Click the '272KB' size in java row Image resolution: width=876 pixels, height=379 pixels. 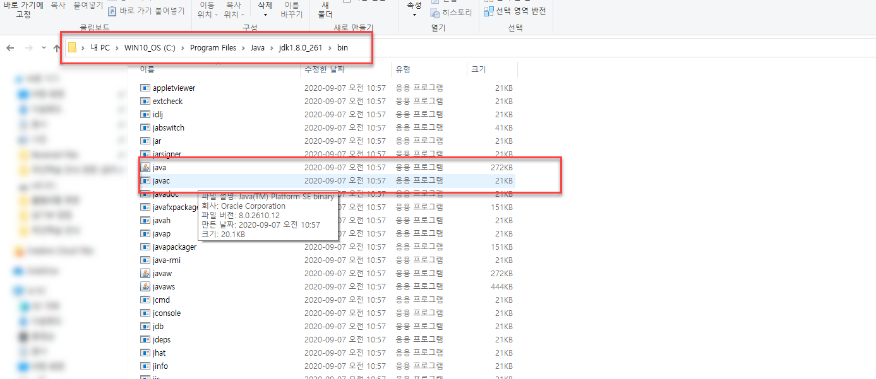tap(501, 168)
